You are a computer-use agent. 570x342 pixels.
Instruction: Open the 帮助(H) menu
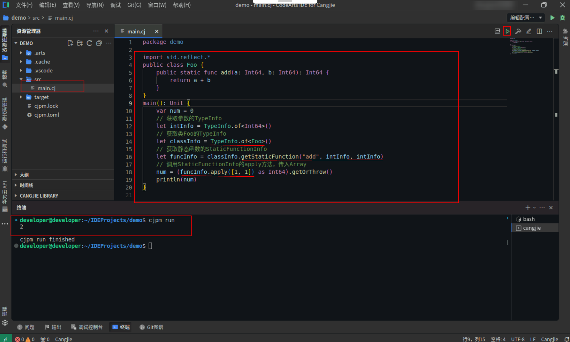[182, 5]
